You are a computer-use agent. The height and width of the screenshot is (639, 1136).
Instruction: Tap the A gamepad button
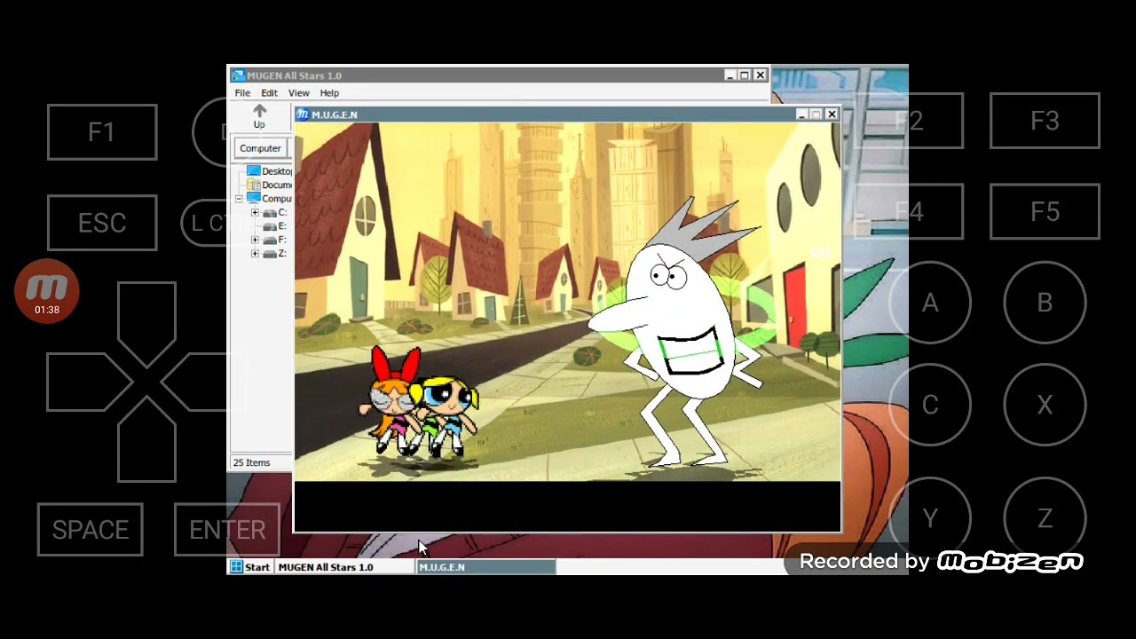tap(930, 304)
